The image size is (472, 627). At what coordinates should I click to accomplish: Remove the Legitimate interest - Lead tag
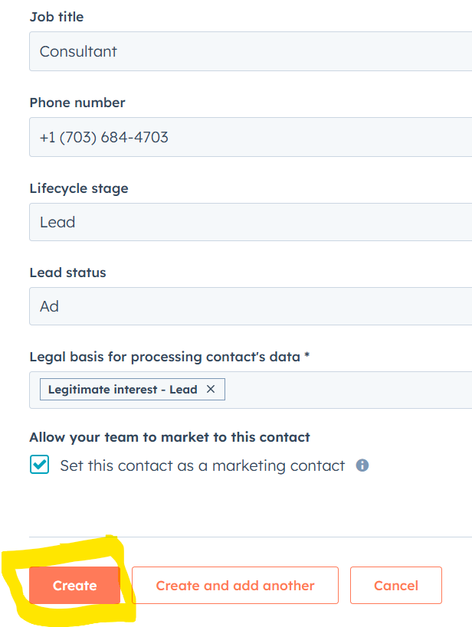coord(211,390)
